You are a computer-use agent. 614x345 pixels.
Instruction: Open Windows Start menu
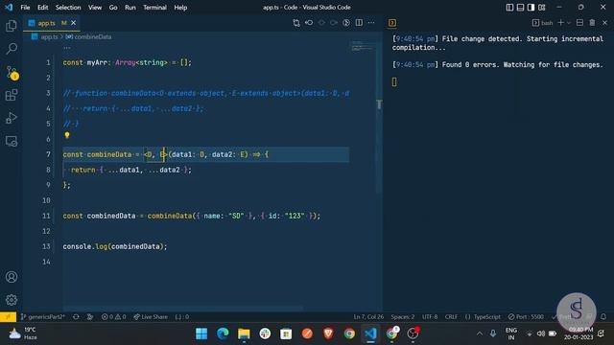201,333
